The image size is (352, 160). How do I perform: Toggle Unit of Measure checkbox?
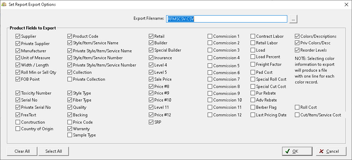click(18, 58)
